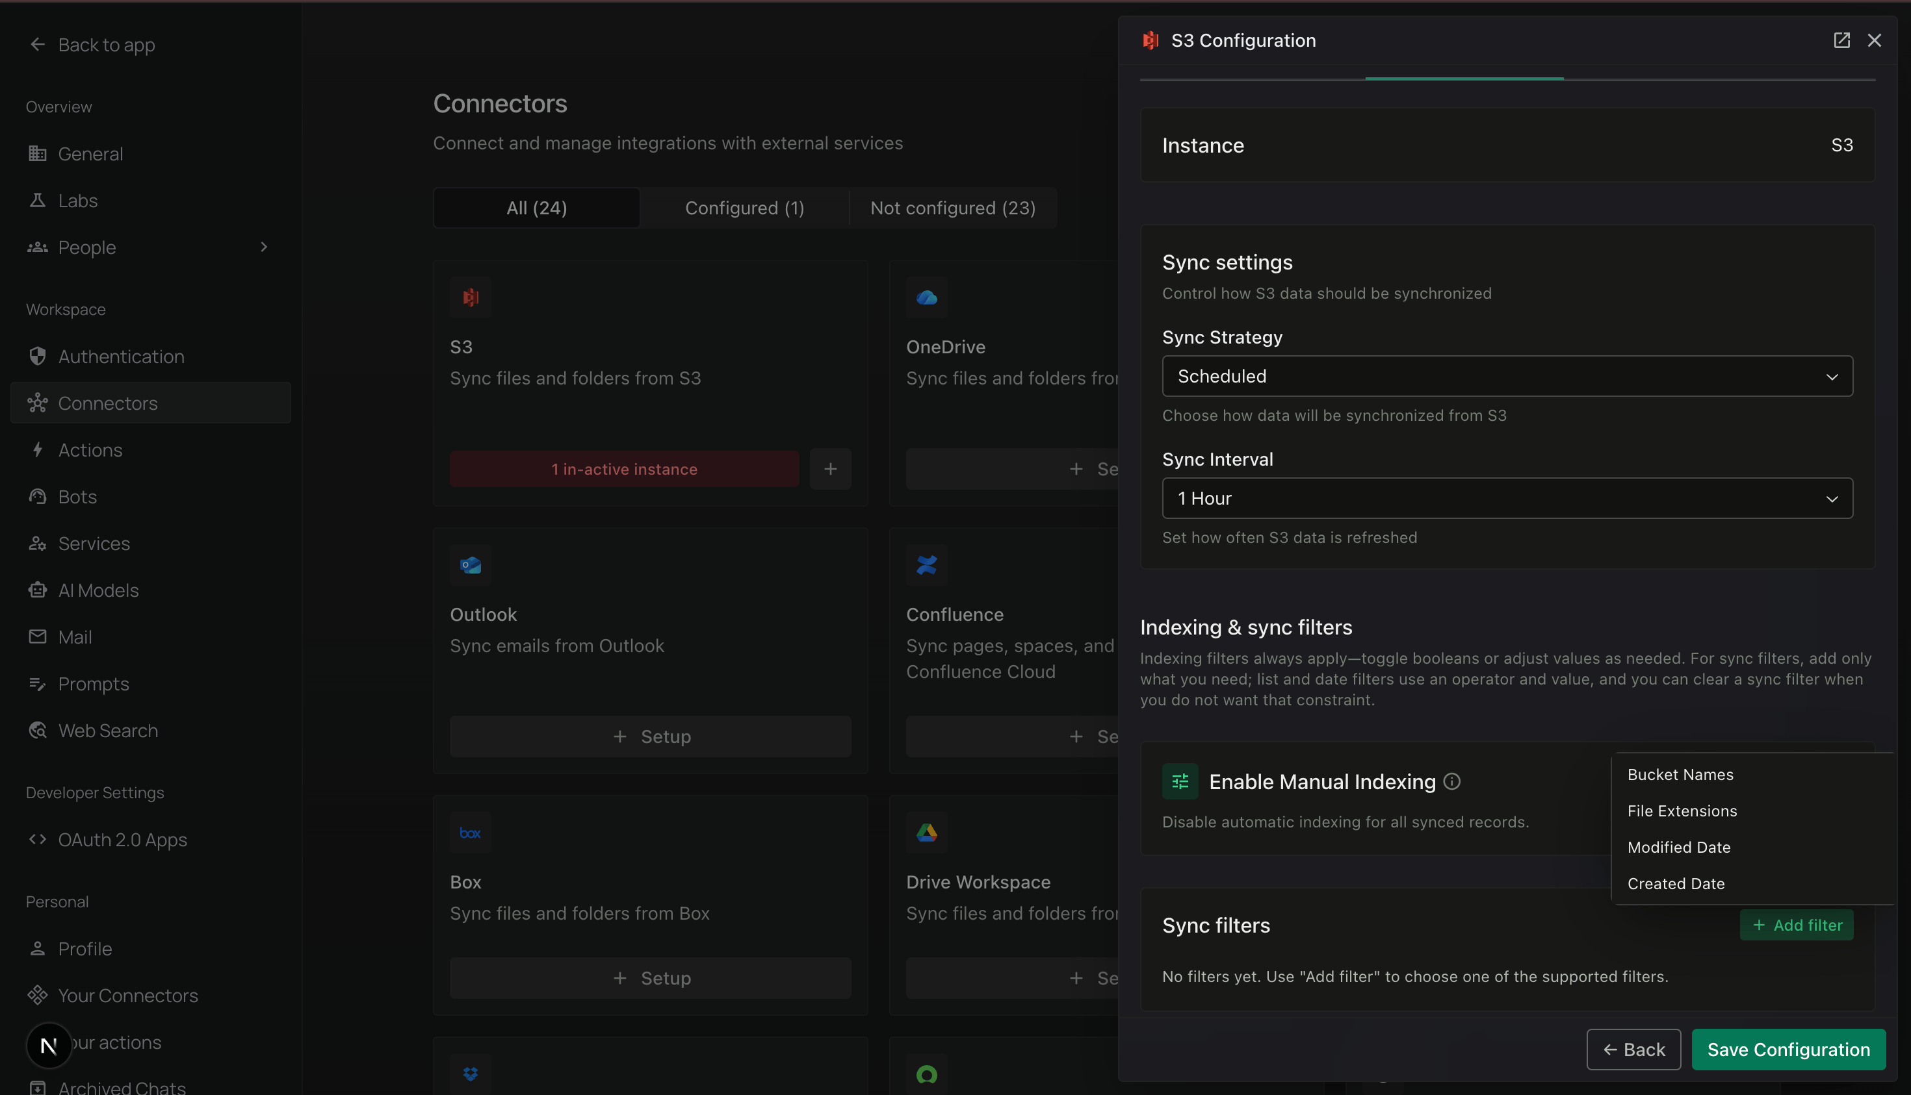1911x1095 pixels.
Task: Click the Profile person icon
Action: [38, 948]
